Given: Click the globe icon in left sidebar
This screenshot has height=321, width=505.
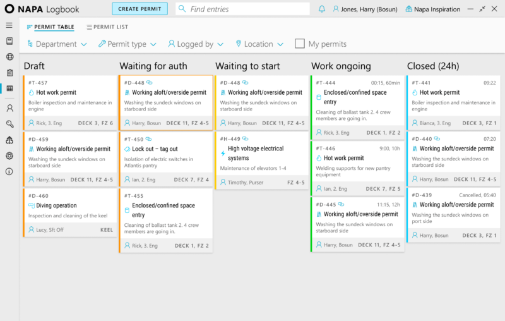Looking at the screenshot, I should tap(9, 57).
